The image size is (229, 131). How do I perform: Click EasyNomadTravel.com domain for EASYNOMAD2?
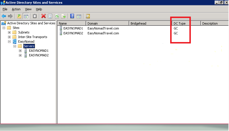click(103, 33)
